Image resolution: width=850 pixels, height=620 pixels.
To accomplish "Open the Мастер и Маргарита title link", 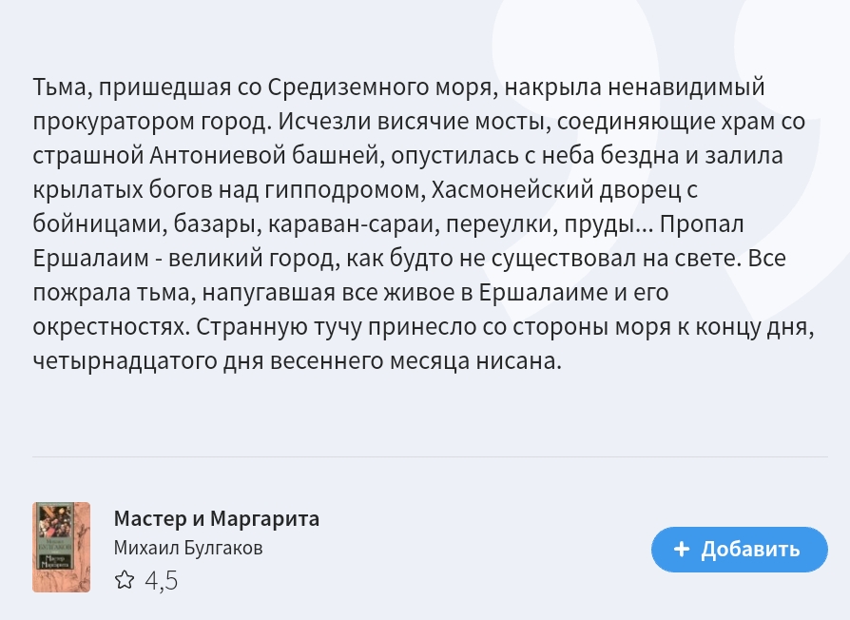I will tap(216, 518).
